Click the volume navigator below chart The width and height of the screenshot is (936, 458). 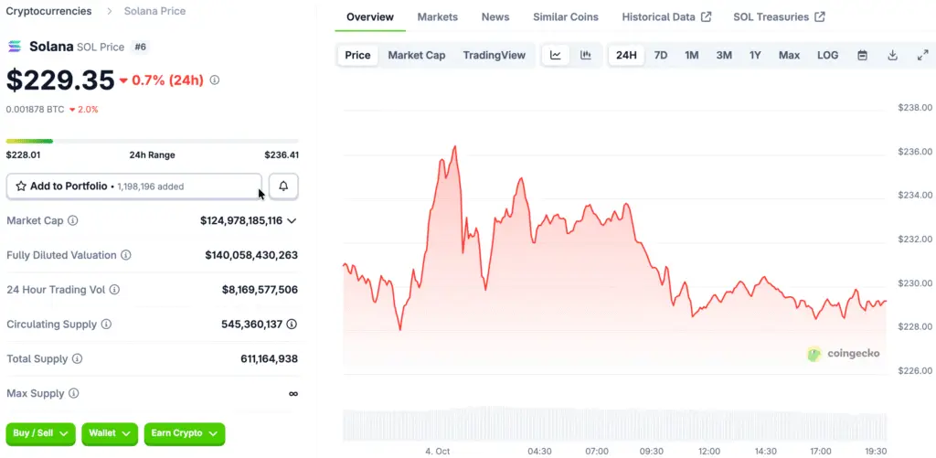(614, 425)
